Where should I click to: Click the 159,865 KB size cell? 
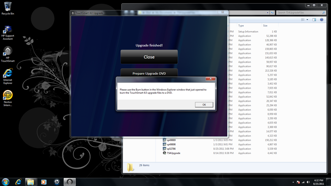click(271, 49)
